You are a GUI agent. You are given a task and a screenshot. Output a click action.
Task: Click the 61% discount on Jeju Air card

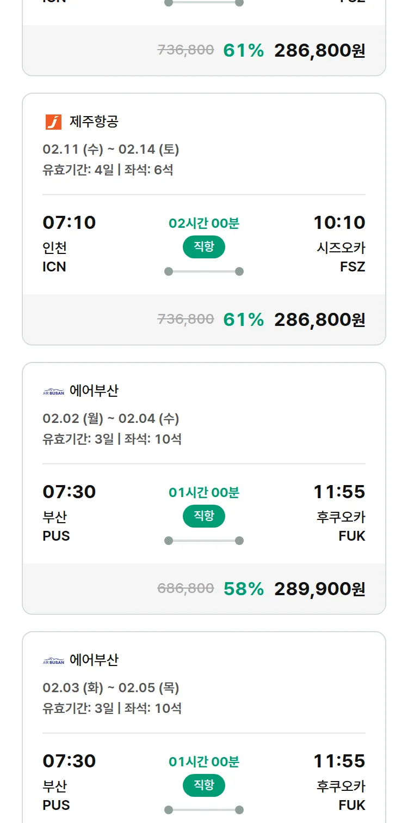pos(243,319)
